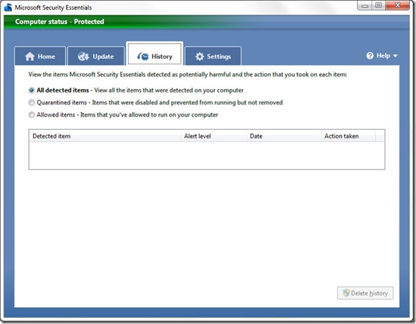Click the Computer status - Protected banner text
The width and height of the screenshot is (416, 324).
click(60, 21)
